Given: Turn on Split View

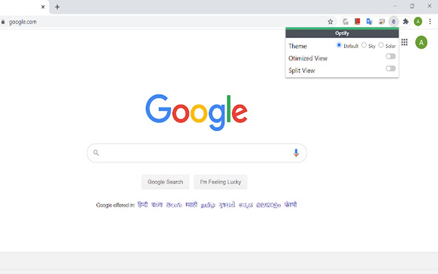Looking at the screenshot, I should pyautogui.click(x=390, y=68).
